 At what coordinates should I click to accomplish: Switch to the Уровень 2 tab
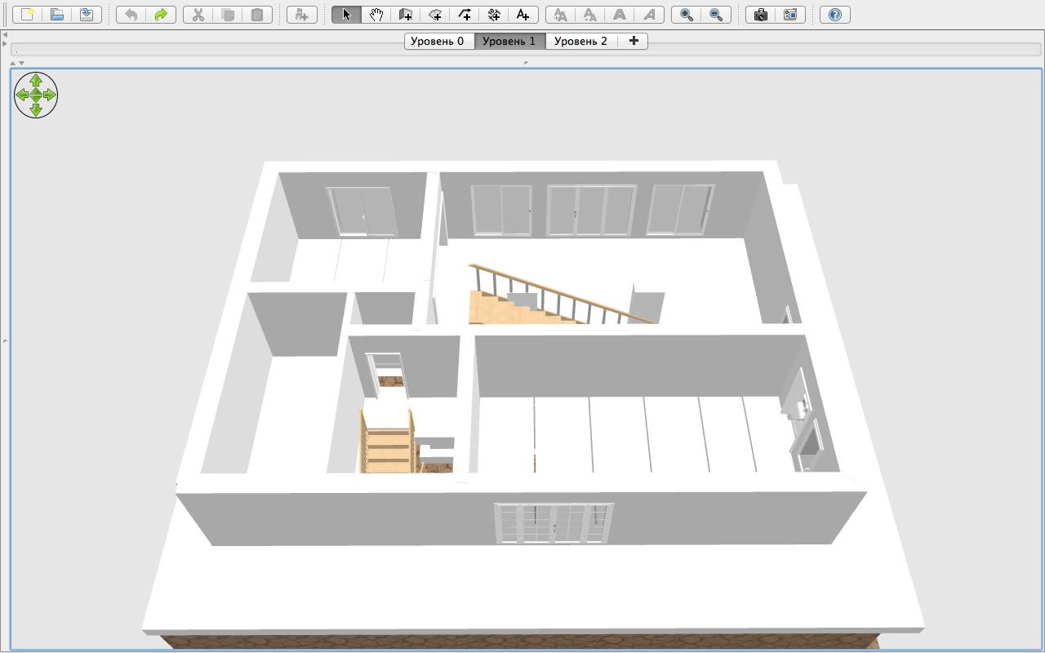(x=580, y=41)
